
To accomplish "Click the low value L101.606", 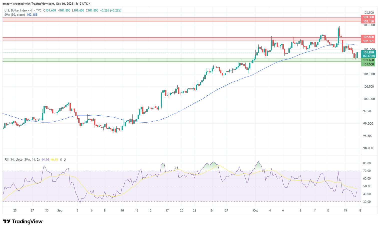I will pos(78,10).
